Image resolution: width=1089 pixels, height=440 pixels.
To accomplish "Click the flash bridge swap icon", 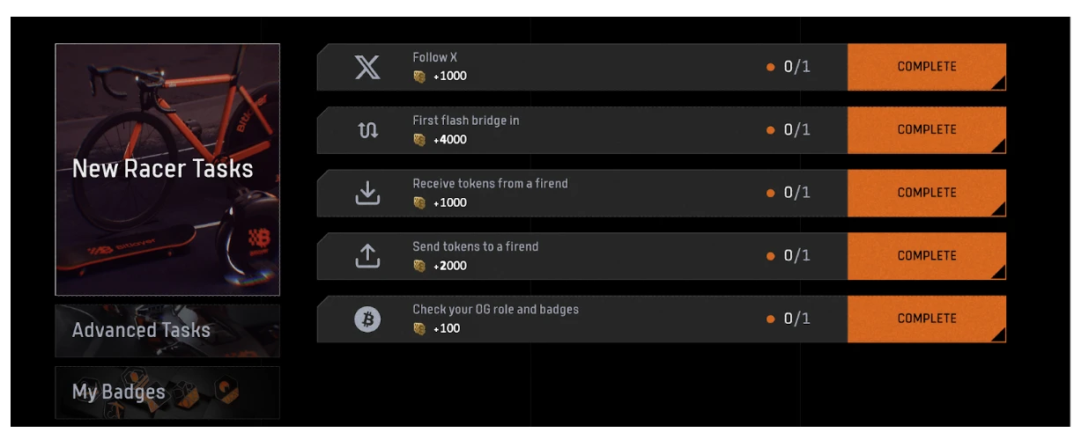I will [x=367, y=130].
